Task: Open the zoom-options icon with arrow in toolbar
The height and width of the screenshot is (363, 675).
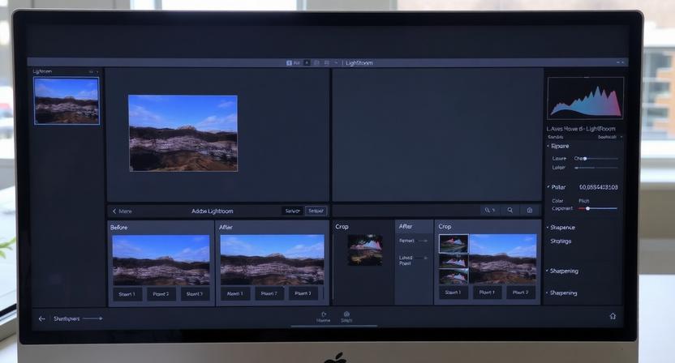Action: [x=489, y=210]
